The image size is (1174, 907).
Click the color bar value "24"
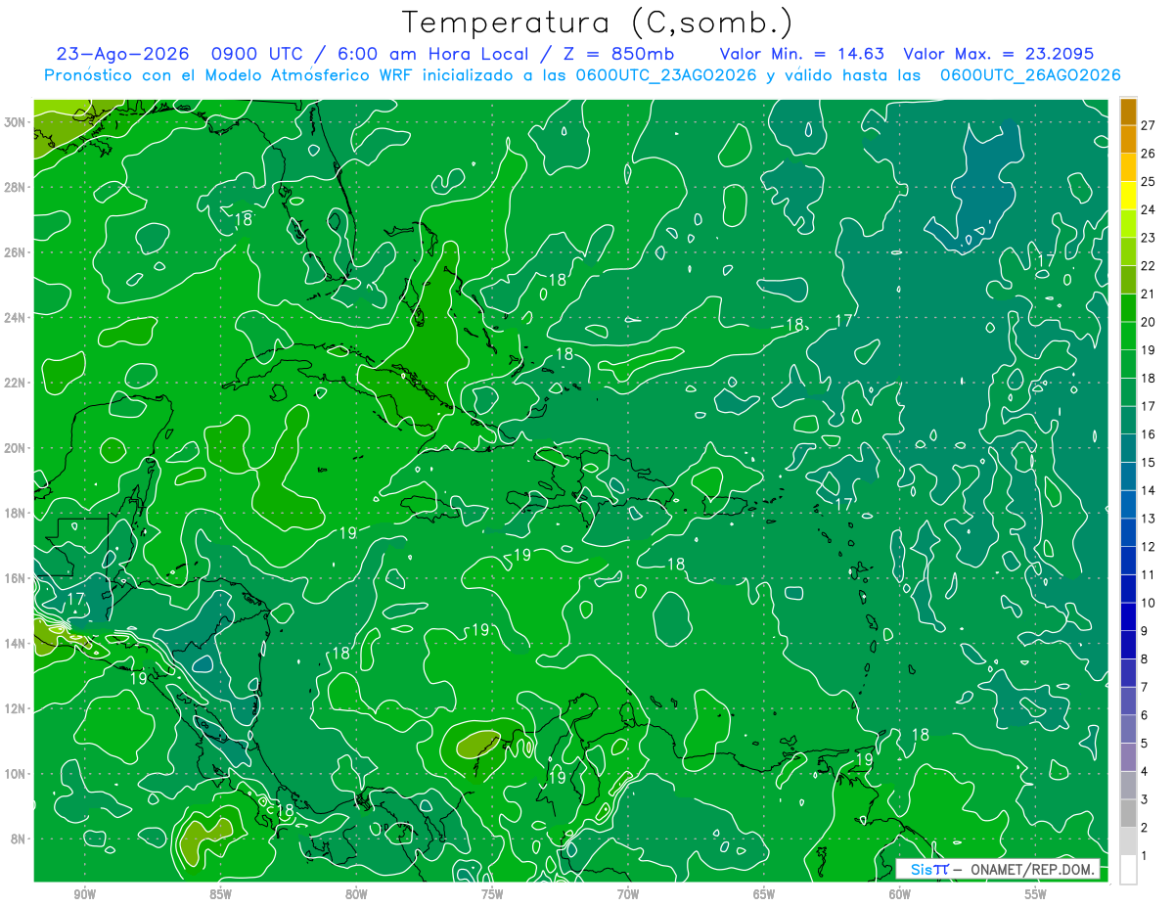[x=1148, y=209]
